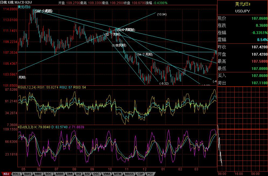This screenshot has width=268, height=176.
Task: Click the KDJ(9,3,3) indicator header
Action: point(26,127)
